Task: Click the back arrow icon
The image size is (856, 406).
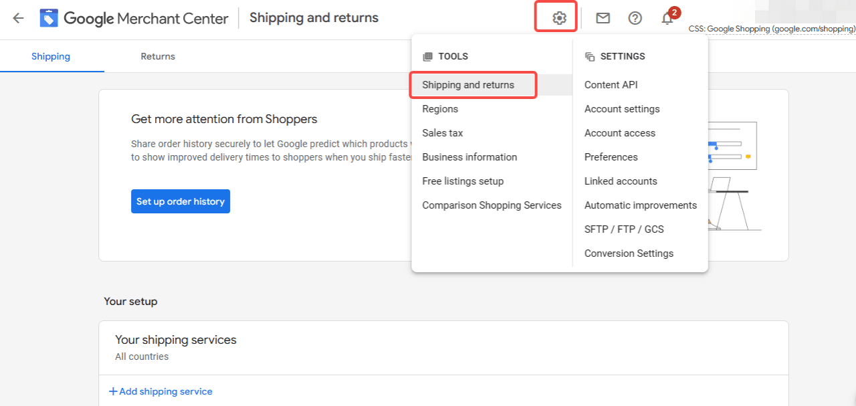Action: click(18, 18)
